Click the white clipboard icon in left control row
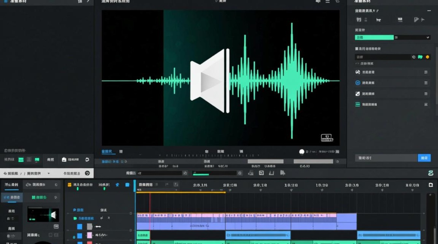The image size is (438, 244). [64, 159]
